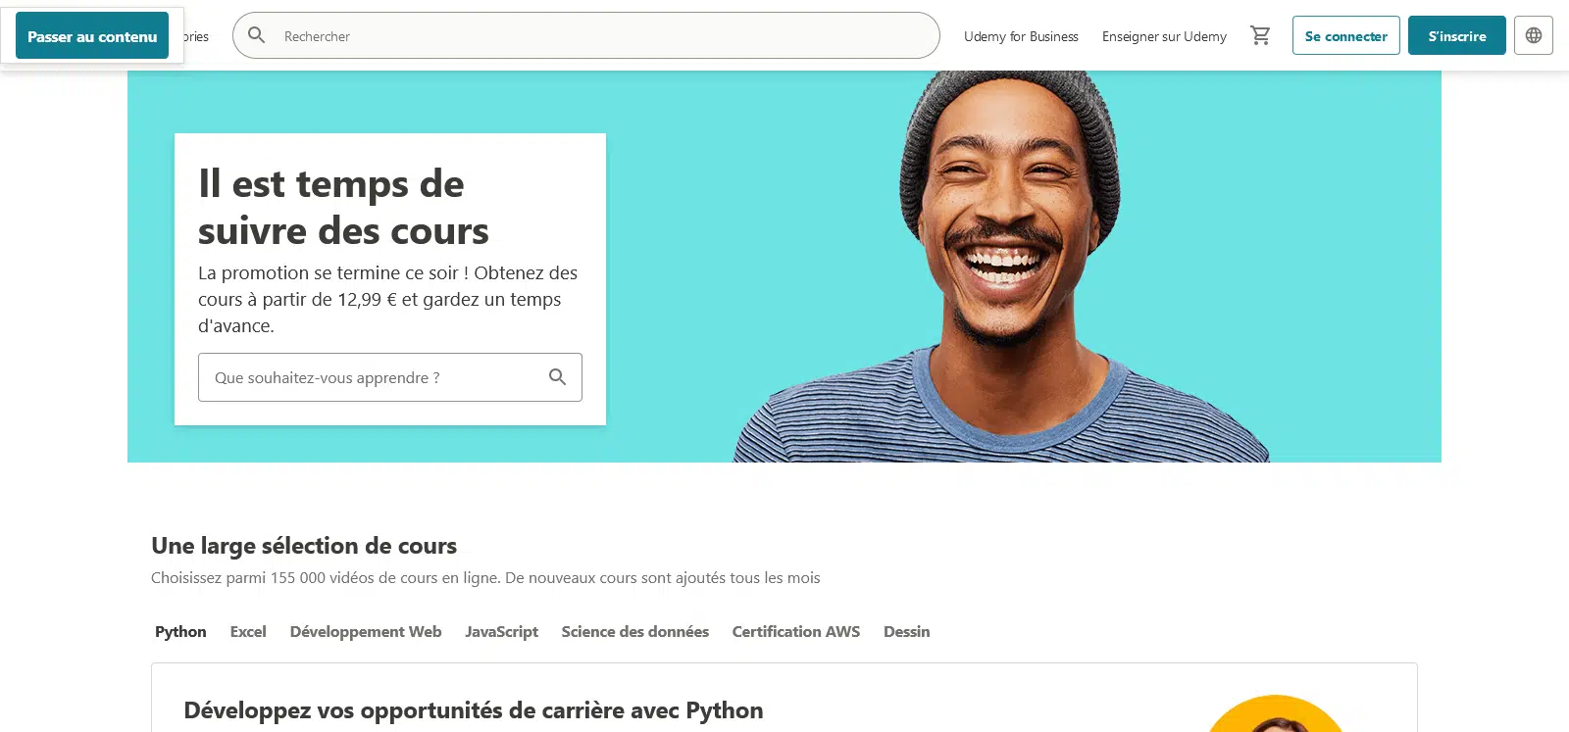Open the language globe selector

(1534, 35)
